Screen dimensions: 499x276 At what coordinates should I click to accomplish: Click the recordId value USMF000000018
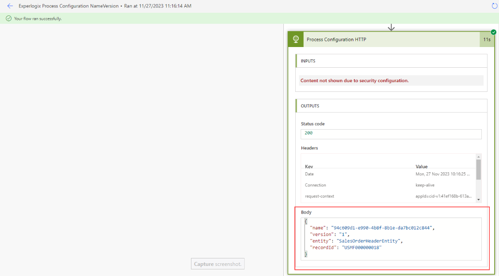362,247
